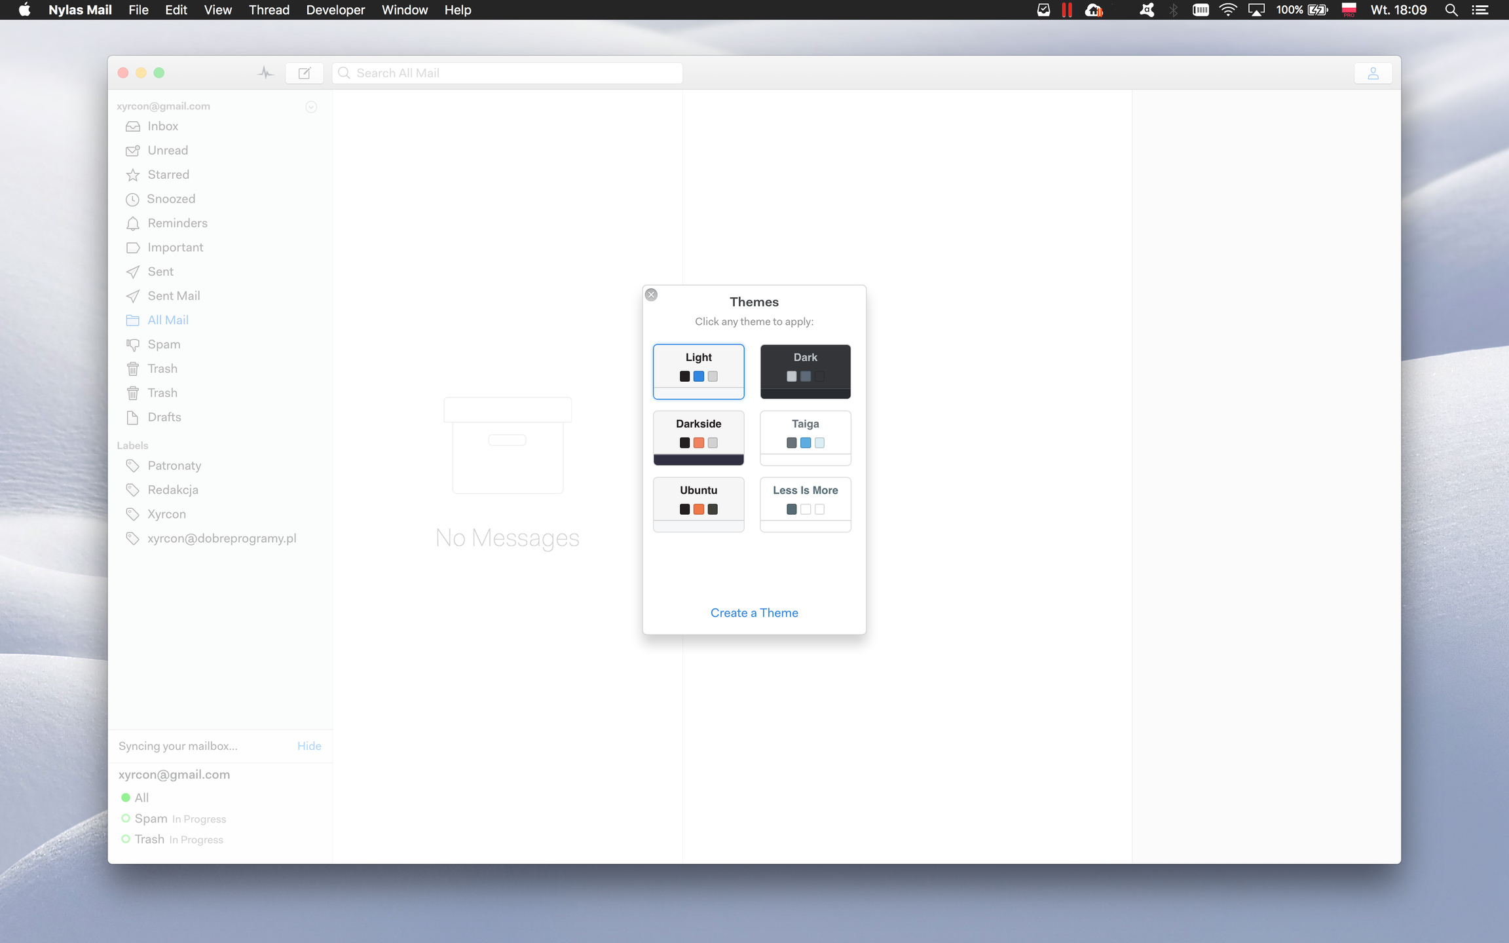
Task: Open the Reminders bell icon folder
Action: (133, 223)
